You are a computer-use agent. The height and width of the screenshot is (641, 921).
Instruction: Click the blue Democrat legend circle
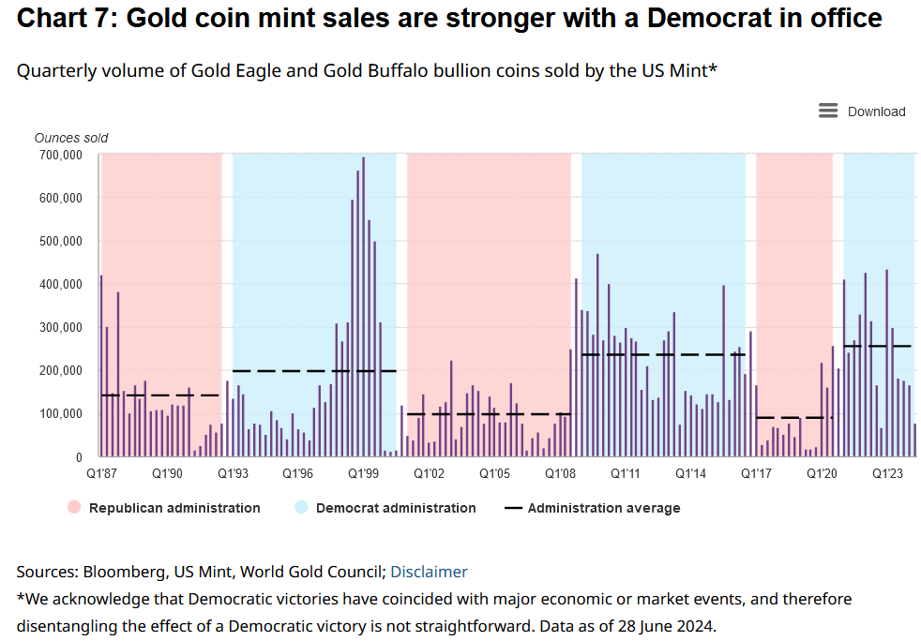301,508
